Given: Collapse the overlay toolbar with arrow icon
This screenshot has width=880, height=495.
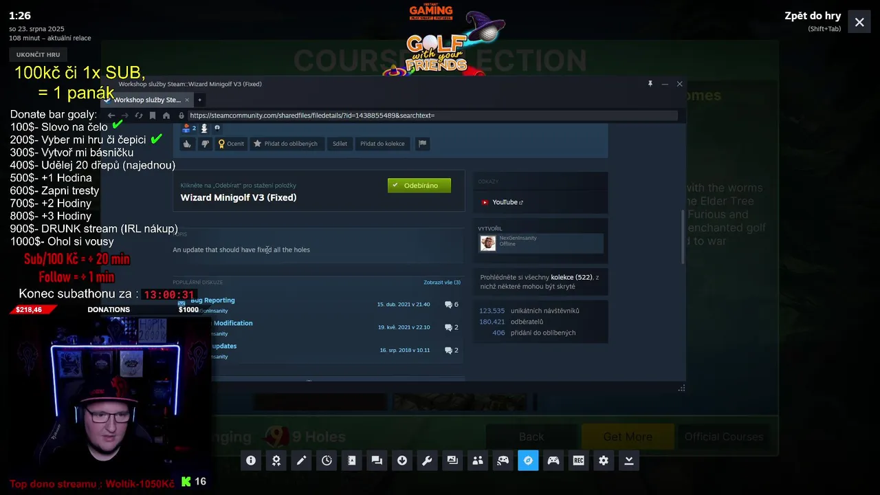Looking at the screenshot, I should click(629, 461).
